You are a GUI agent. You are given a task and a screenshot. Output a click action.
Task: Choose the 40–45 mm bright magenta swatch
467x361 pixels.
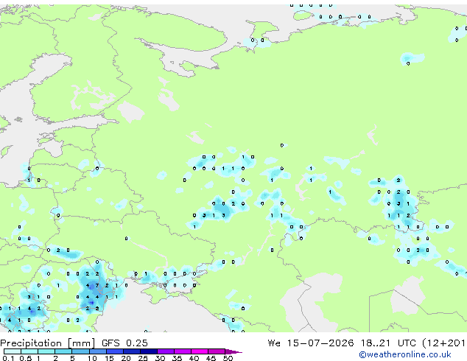click(x=200, y=351)
